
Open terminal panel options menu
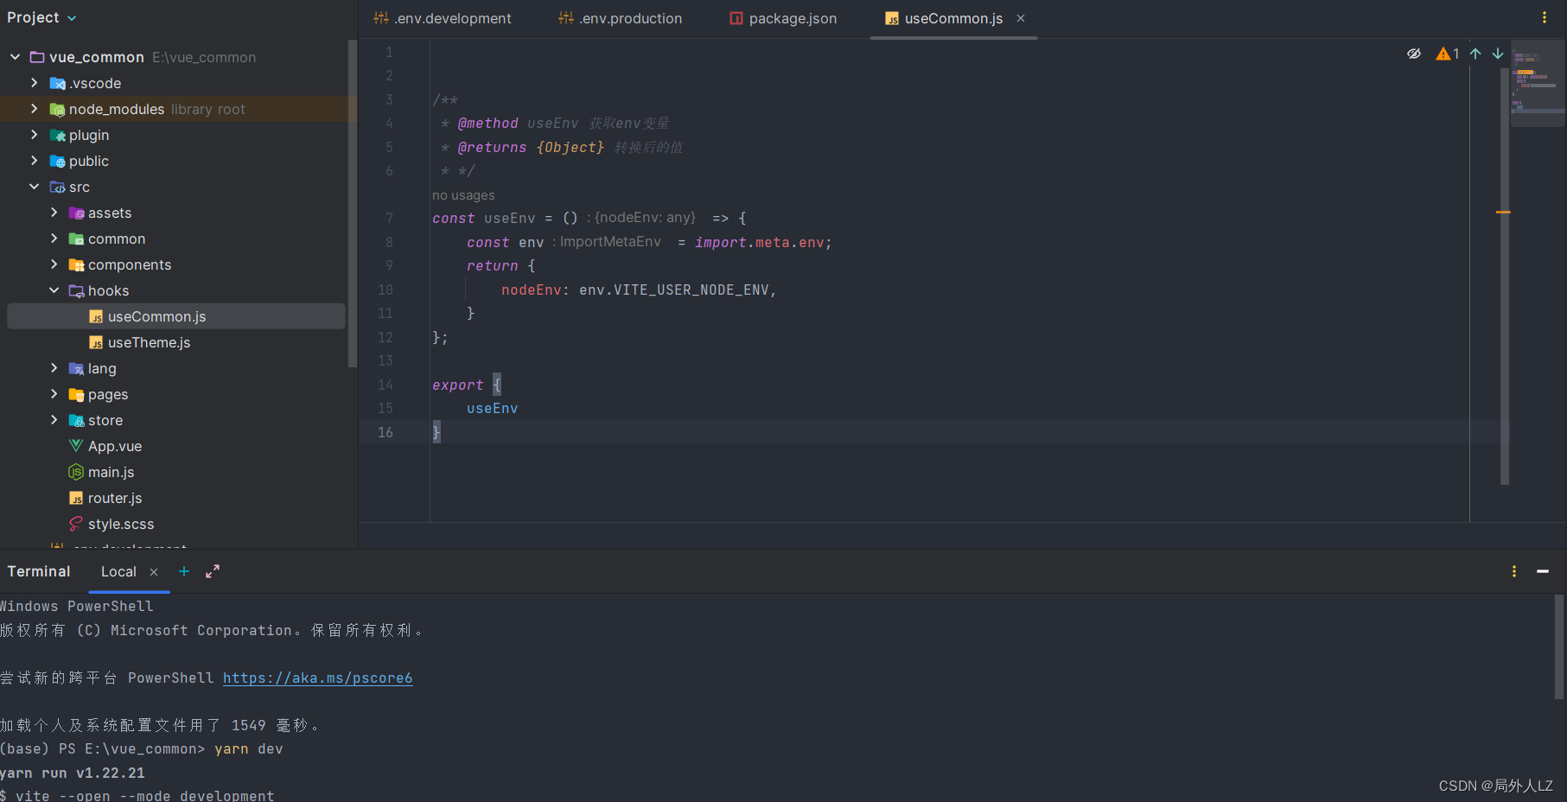[x=1514, y=571]
